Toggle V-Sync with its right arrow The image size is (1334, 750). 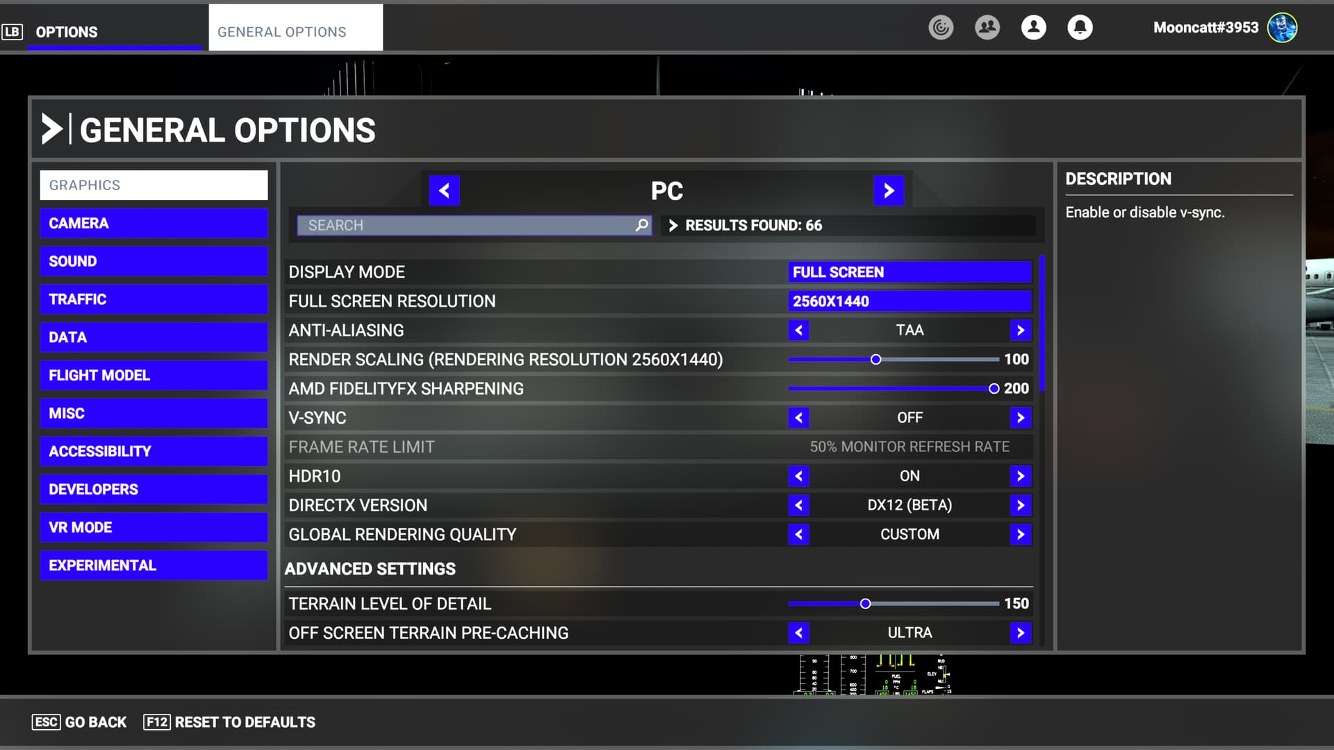[1020, 417]
